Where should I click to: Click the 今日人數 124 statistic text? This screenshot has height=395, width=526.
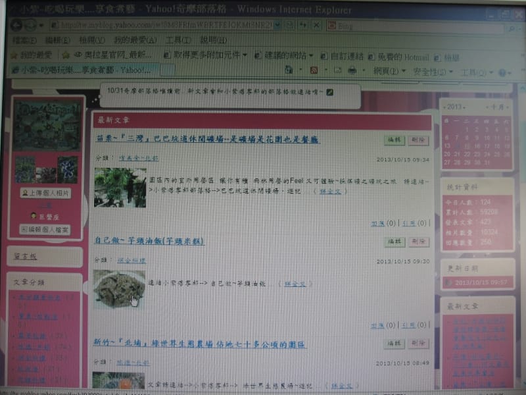(468, 202)
